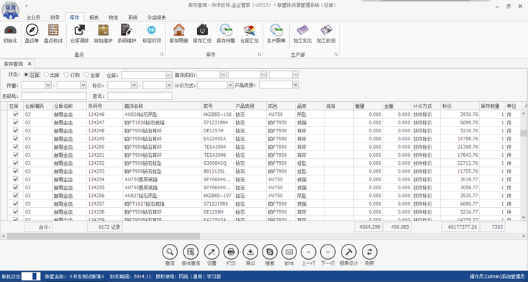The height and width of the screenshot is (282, 528).
Task: Switch to the 物流 ribbon tab
Action: (x=113, y=17)
